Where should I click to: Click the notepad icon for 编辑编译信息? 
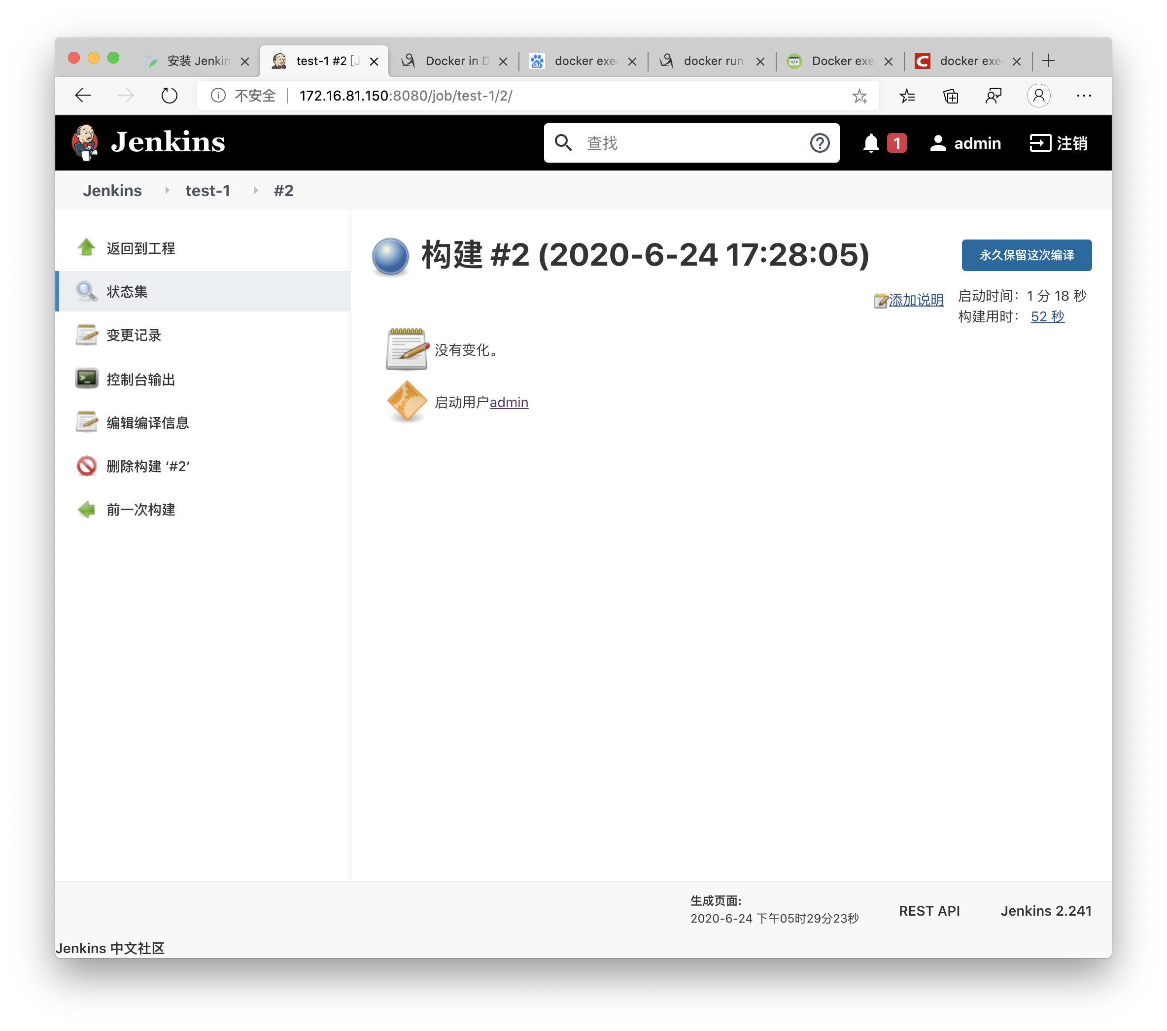86,422
